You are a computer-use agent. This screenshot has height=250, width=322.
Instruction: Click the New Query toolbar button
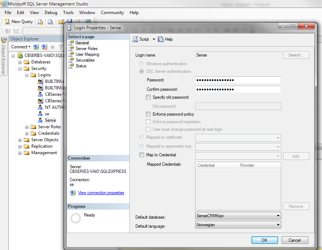[x=19, y=22]
